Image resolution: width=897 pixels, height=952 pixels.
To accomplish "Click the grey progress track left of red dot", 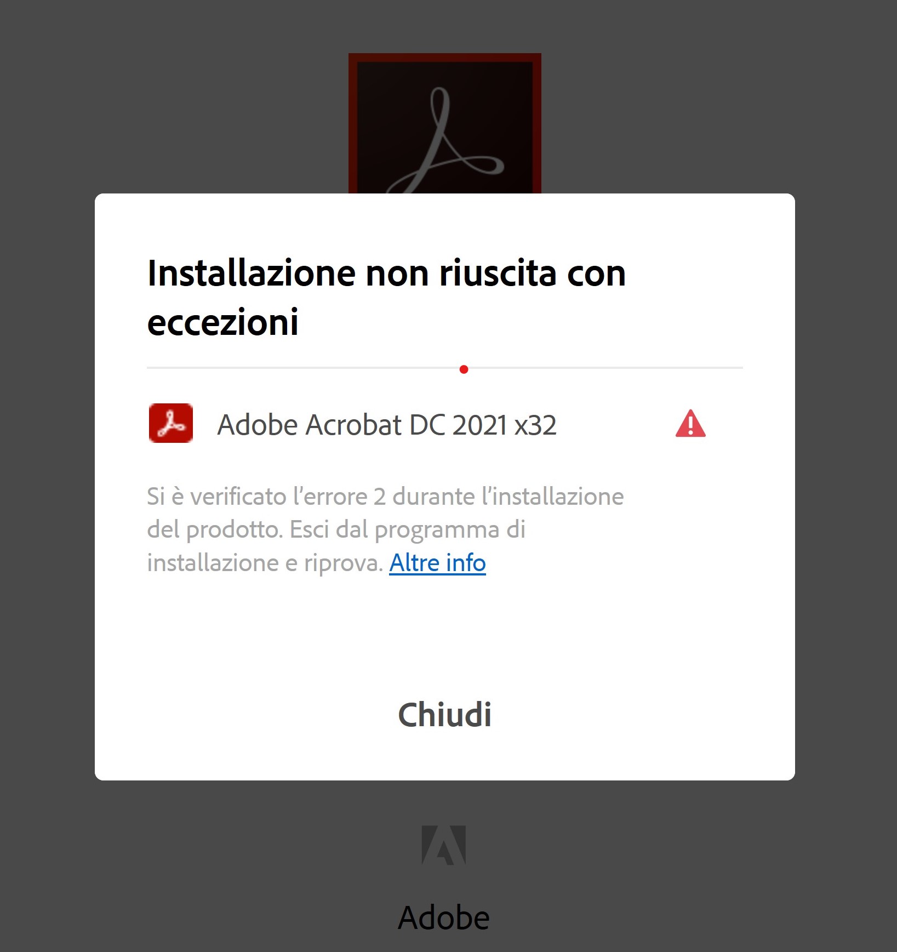I will click(x=303, y=368).
